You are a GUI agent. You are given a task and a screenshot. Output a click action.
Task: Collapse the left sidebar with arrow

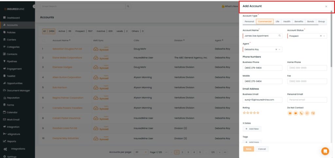pos(34,7)
